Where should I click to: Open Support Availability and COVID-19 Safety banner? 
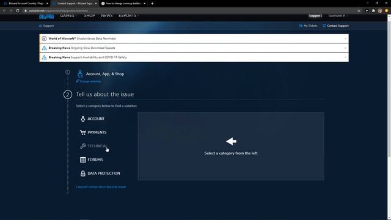(x=194, y=57)
